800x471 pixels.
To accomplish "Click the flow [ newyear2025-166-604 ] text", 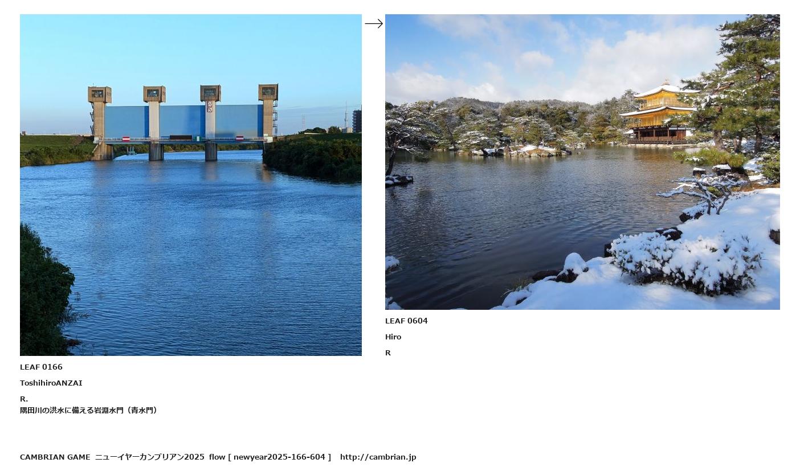I will tap(270, 457).
